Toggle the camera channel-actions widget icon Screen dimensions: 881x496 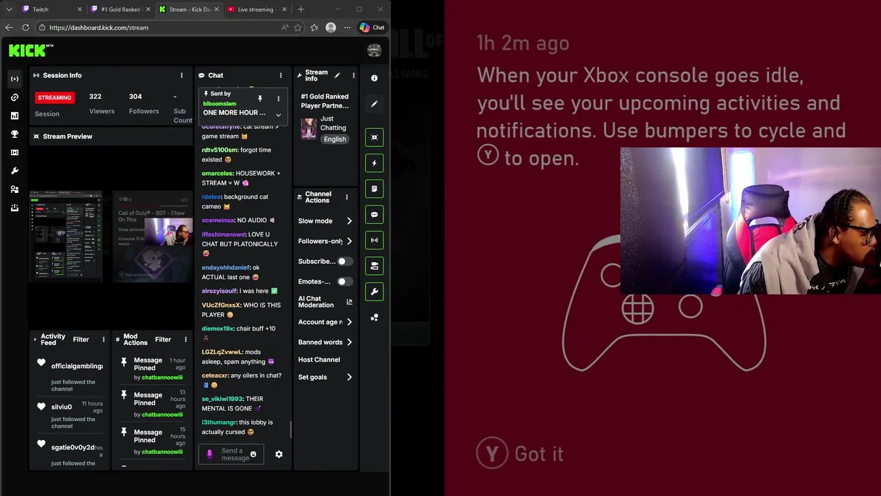[x=374, y=266]
